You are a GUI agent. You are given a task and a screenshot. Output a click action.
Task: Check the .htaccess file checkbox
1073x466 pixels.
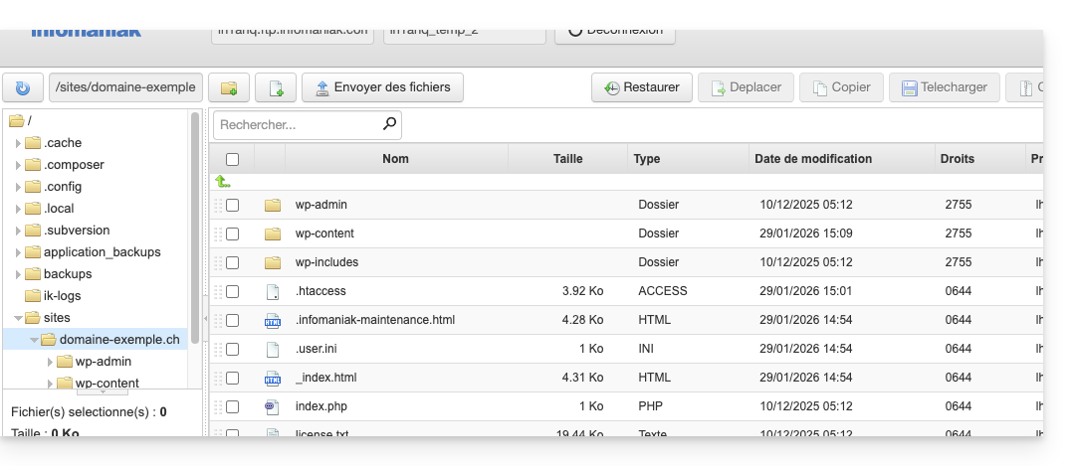(x=233, y=291)
